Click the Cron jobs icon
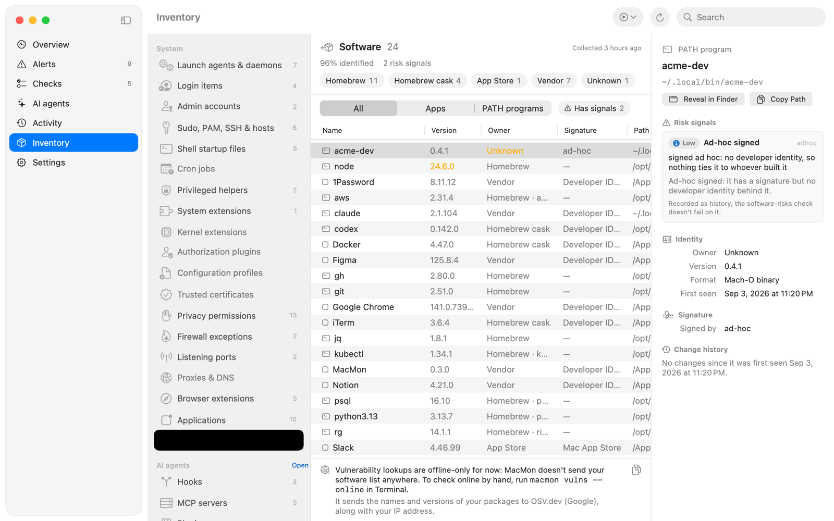This screenshot has height=521, width=834. click(x=166, y=169)
